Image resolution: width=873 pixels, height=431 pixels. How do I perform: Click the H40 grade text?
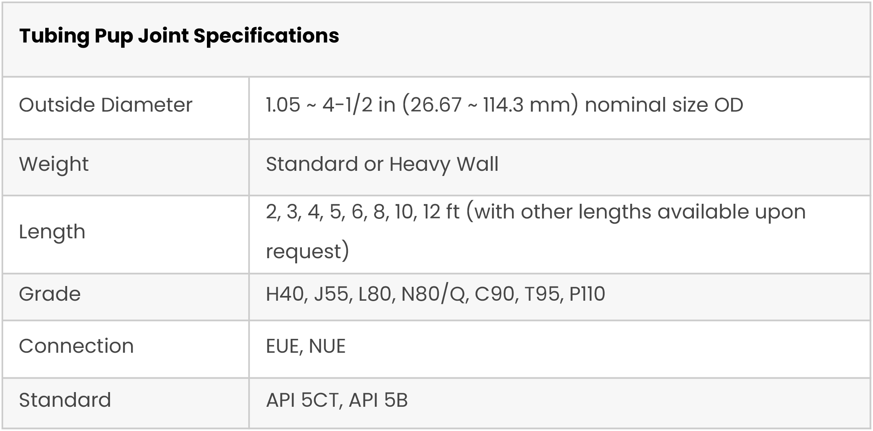(284, 294)
